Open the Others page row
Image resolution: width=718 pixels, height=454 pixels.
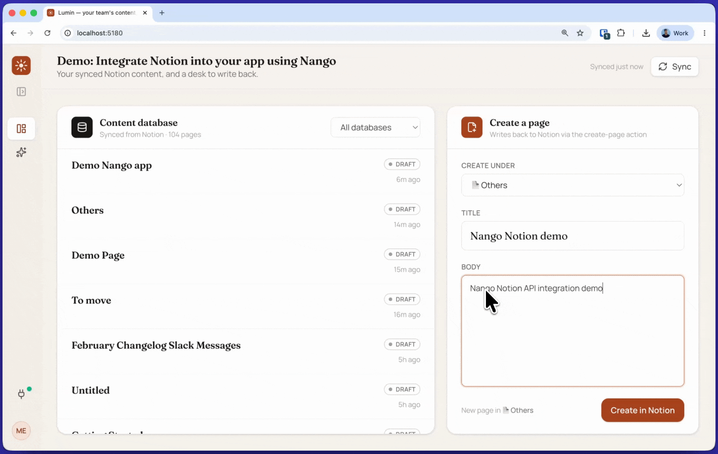coord(246,216)
